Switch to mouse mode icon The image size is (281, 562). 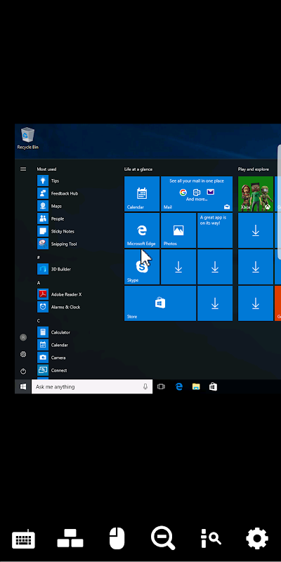point(117,538)
